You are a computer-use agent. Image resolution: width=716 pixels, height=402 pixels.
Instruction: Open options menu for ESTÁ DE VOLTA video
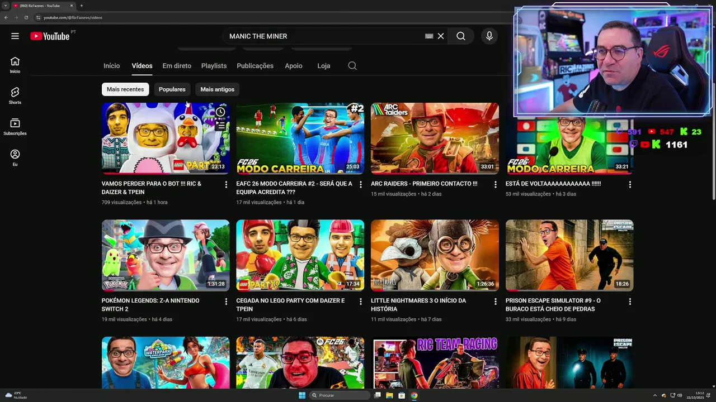click(x=630, y=184)
